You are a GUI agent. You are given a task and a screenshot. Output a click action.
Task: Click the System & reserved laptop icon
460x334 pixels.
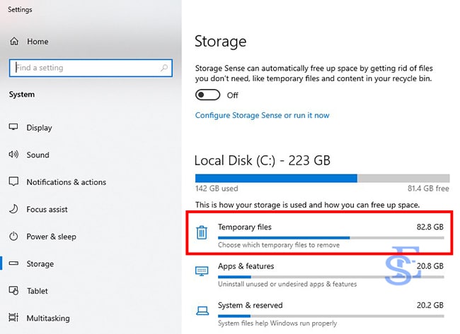point(202,310)
